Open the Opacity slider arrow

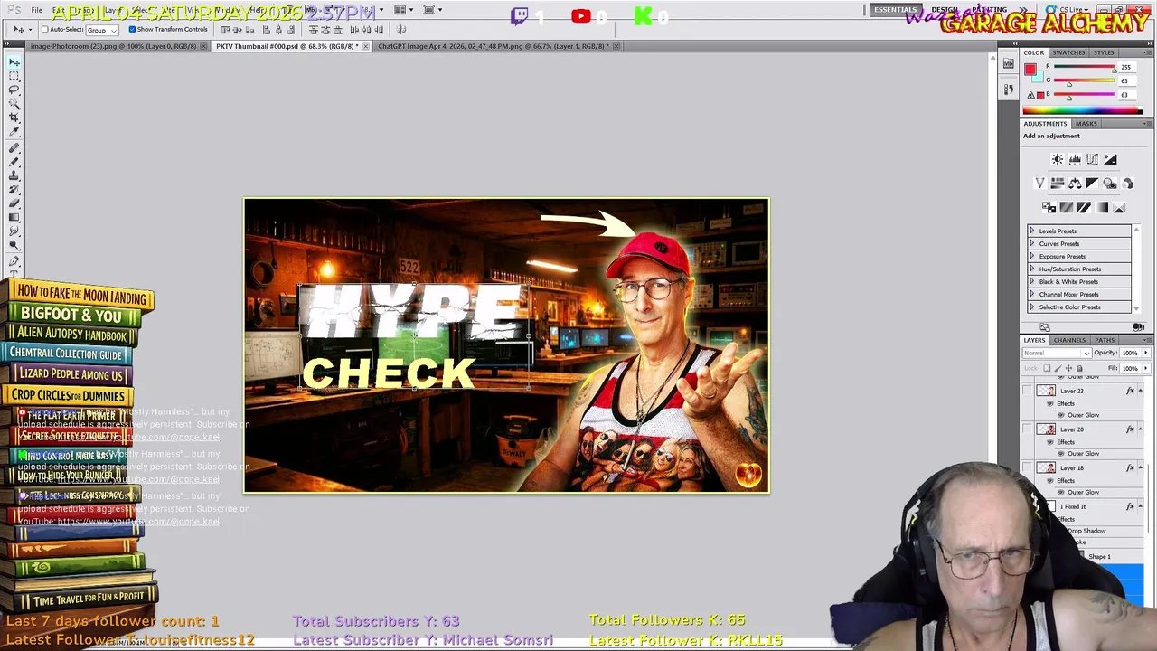[x=1146, y=353]
